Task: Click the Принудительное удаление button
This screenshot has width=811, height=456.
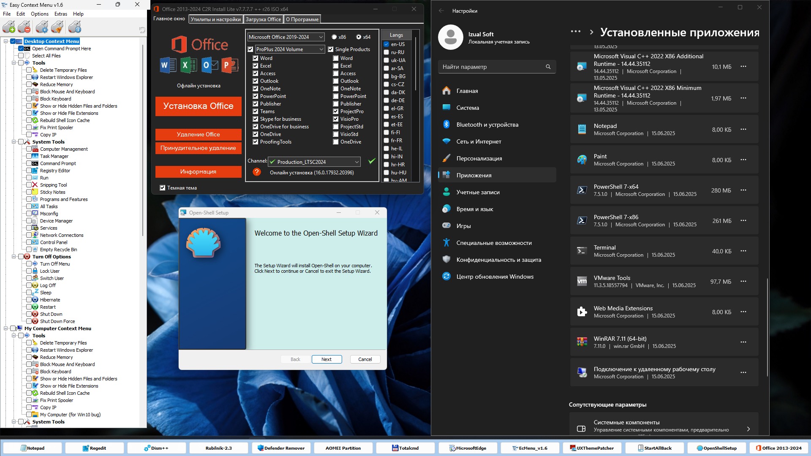Action: [x=199, y=148]
